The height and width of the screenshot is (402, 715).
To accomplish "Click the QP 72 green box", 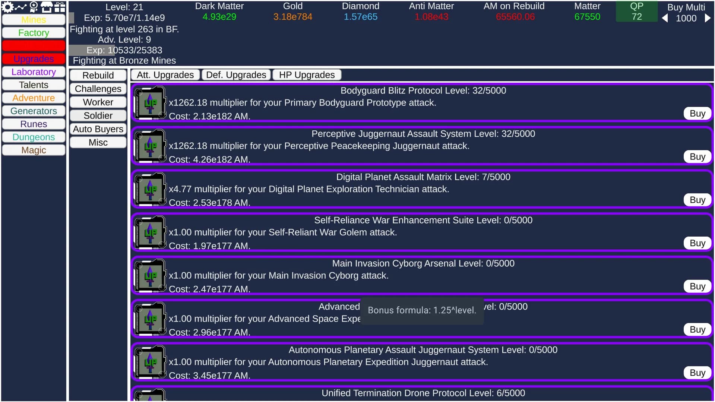I will [x=636, y=12].
